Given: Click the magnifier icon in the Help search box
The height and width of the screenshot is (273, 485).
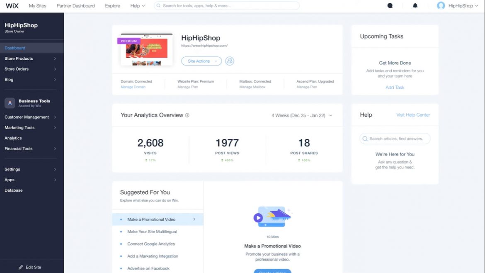Looking at the screenshot, I should (365, 138).
